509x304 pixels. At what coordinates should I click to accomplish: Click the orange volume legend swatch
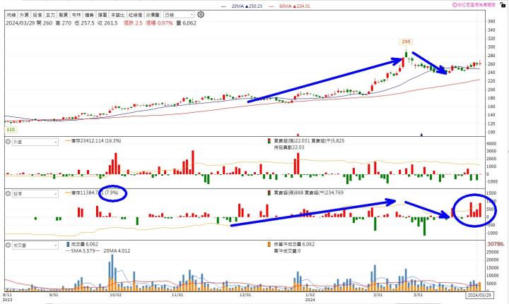(x=269, y=245)
